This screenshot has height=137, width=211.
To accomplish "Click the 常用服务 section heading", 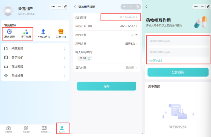I will 10,25.
